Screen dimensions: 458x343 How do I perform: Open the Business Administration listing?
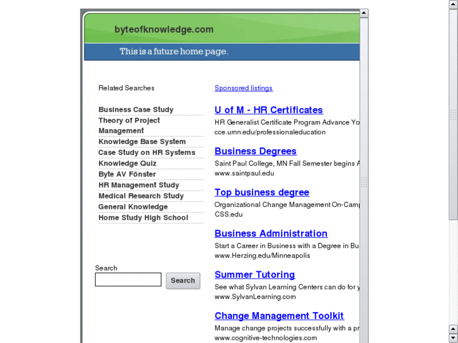(x=271, y=233)
